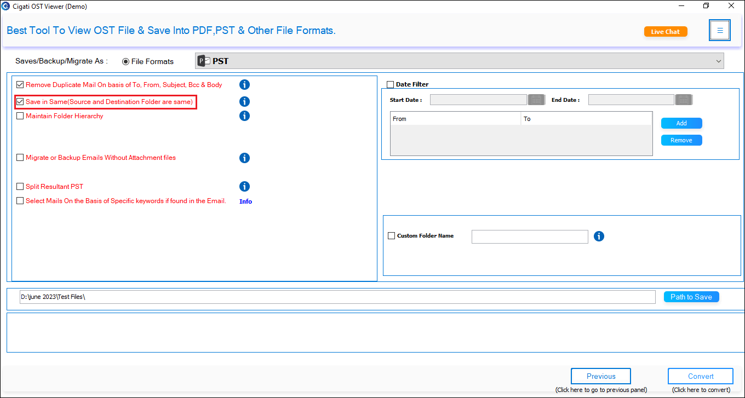Screen dimensions: 745x398
Task: Click the Start Date input field
Action: (478, 100)
